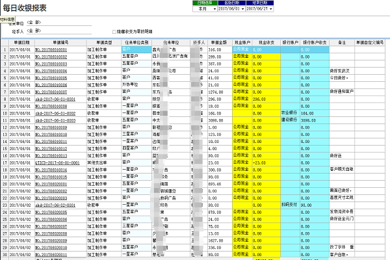Toggle the 隐藏收支为零的明细 checkbox
390x260 pixels.
pyautogui.click(x=114, y=31)
